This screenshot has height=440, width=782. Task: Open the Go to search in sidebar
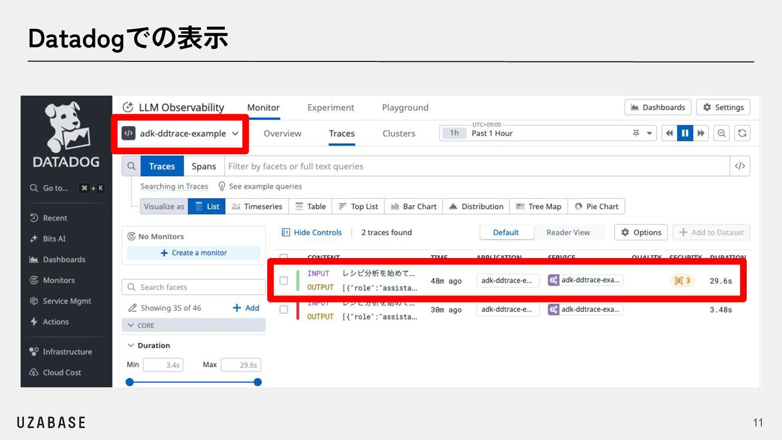[67, 188]
